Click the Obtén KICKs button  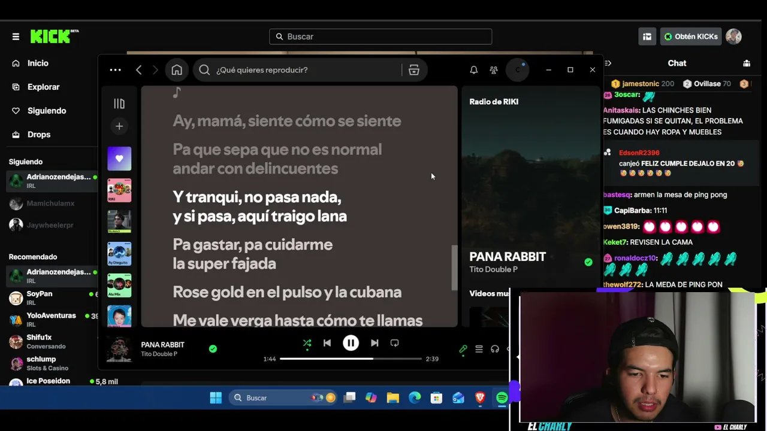tap(690, 37)
